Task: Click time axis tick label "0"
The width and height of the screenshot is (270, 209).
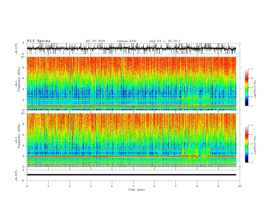Action: [x=27, y=186]
